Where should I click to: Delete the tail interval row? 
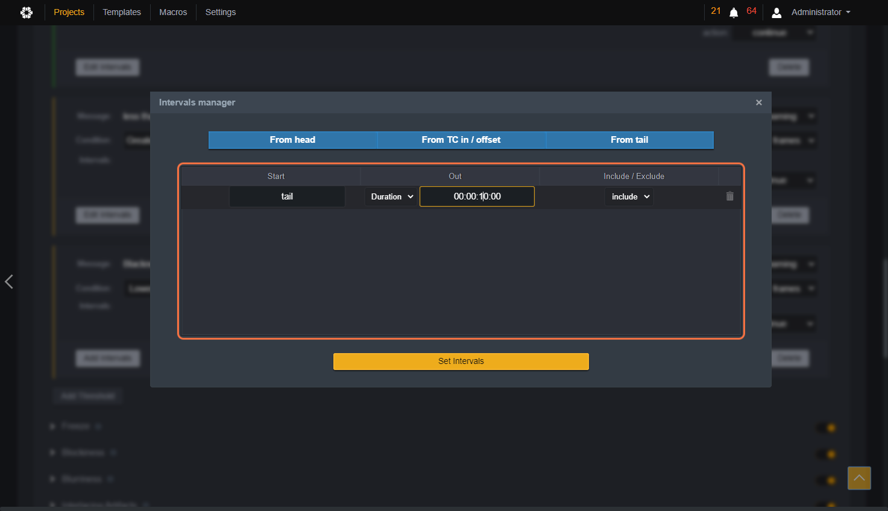[729, 196]
